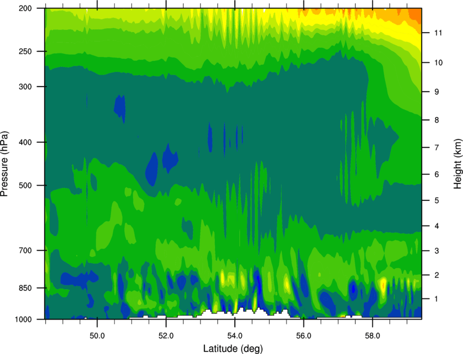
Task: Click the 11 km height label
Action: click(438, 33)
